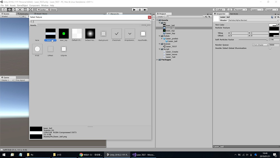The height and width of the screenshot is (158, 280).
Task: Click the Select button on Particle Texture
Action: coord(276,36)
